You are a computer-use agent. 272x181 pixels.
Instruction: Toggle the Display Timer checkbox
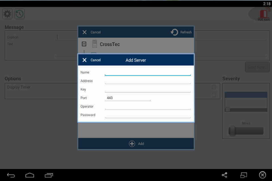(x=214, y=87)
